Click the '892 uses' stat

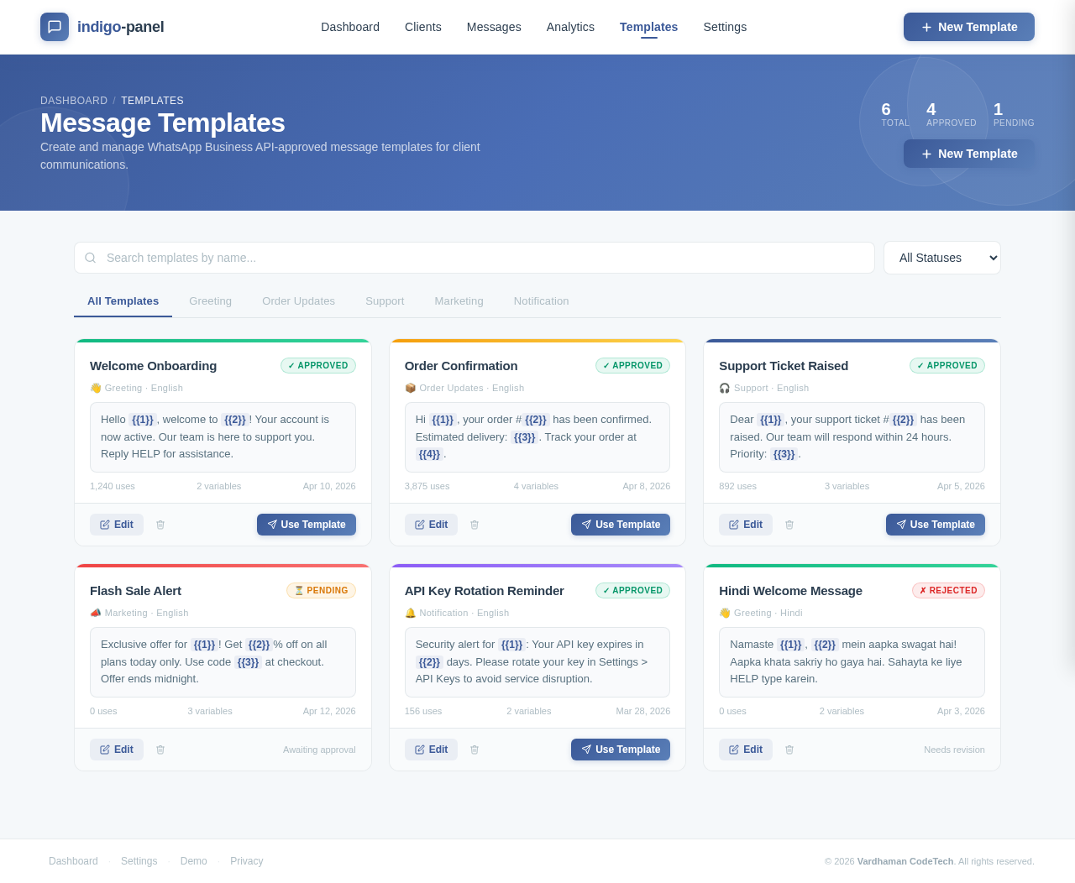(x=737, y=486)
